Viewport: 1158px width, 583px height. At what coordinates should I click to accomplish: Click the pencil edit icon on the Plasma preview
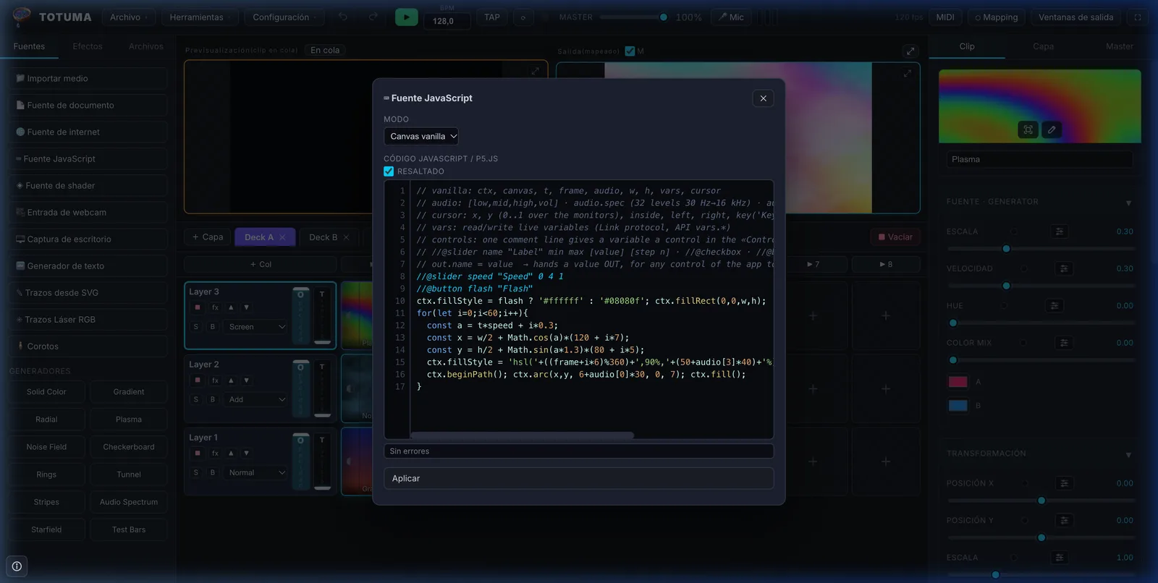pyautogui.click(x=1052, y=129)
